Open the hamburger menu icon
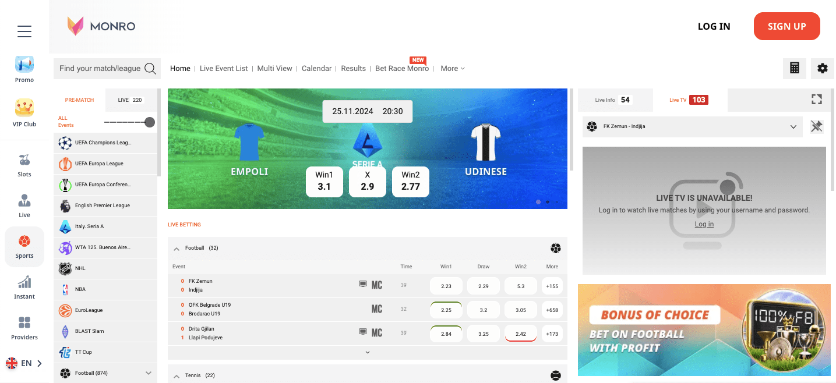836x383 pixels. pos(24,31)
